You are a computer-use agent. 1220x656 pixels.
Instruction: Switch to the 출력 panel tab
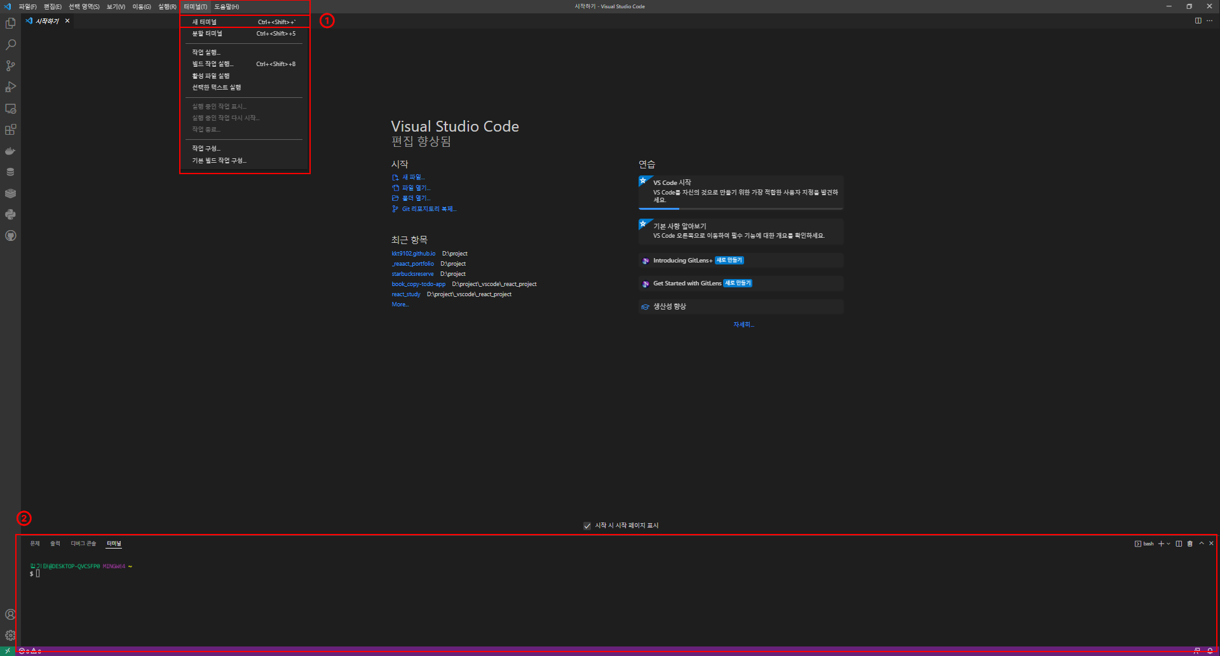click(x=55, y=543)
